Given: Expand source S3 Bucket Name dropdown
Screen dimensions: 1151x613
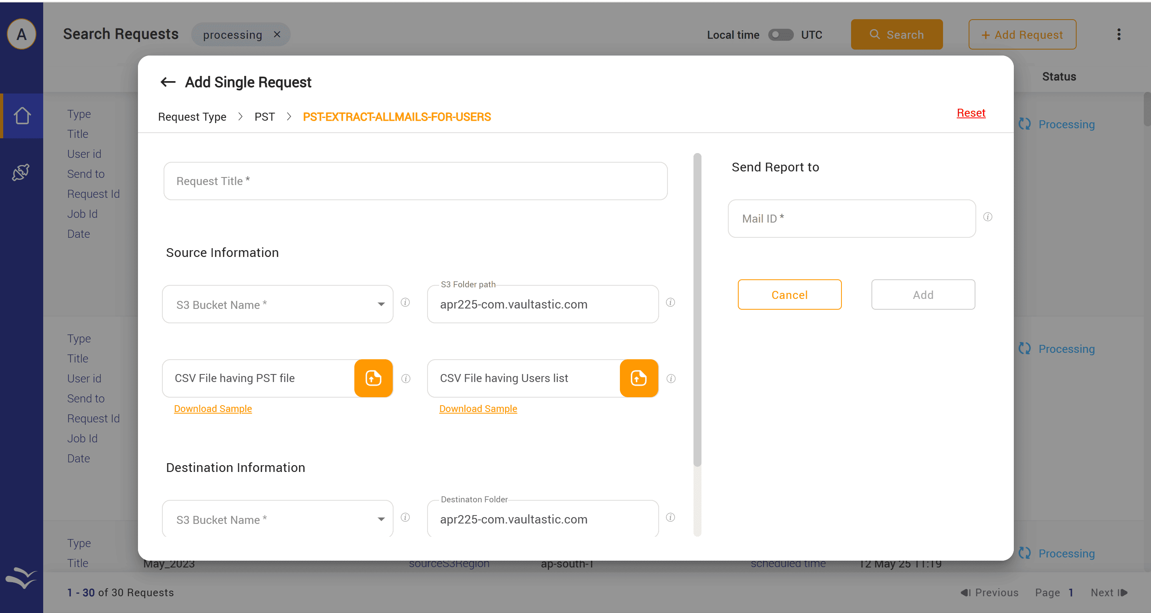Looking at the screenshot, I should 381,305.
